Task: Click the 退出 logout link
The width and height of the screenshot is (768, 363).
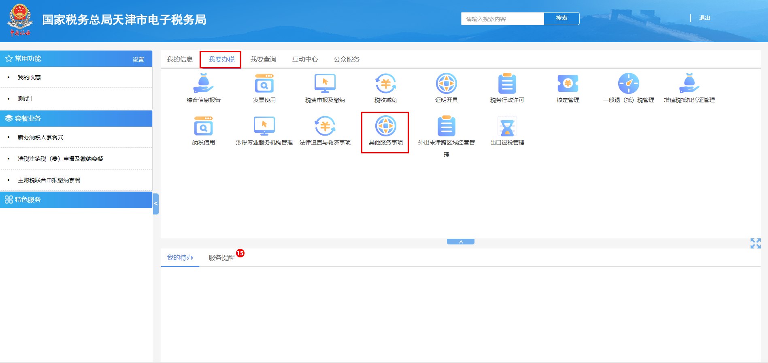Action: (704, 18)
